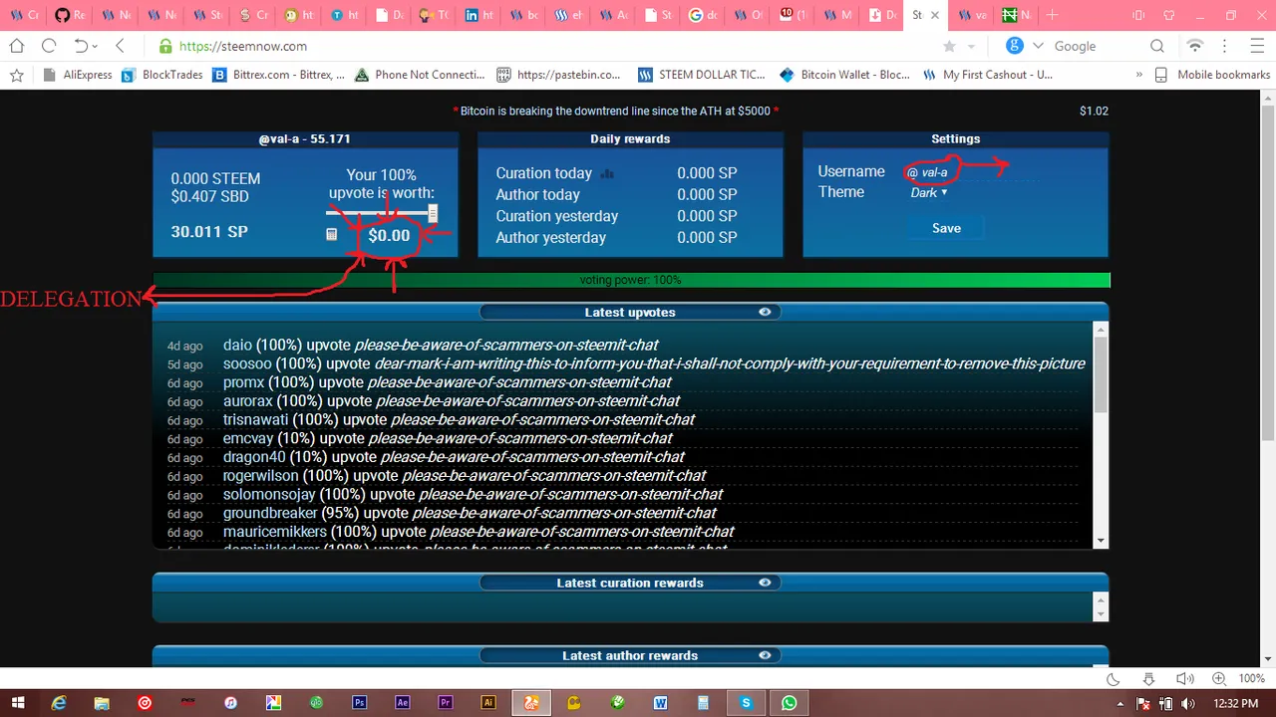Open After Effects from the taskbar

tap(402, 703)
